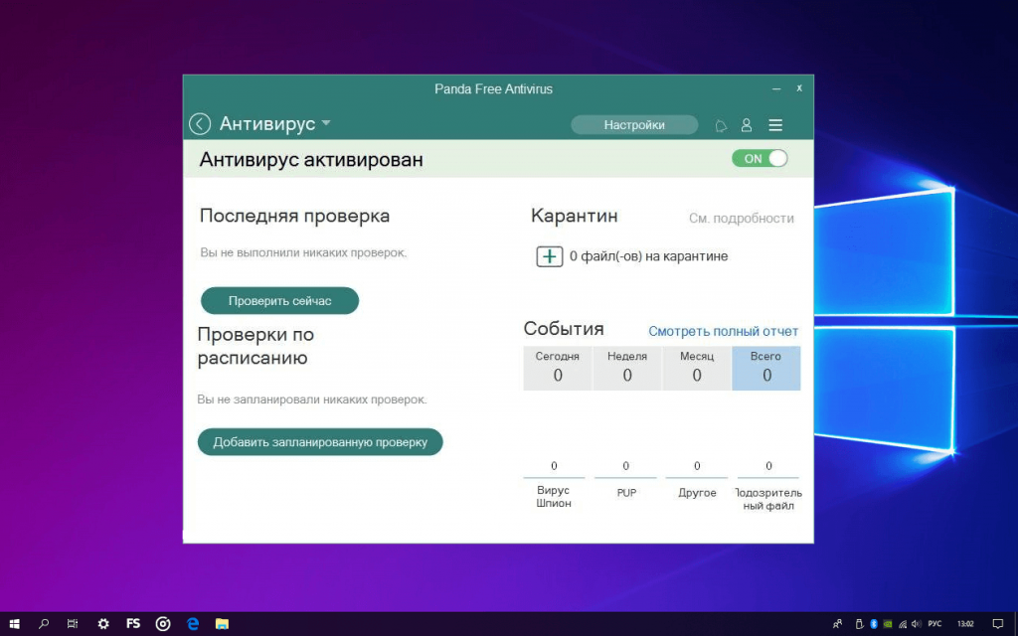Minimize the Panda Free Antivirus window

776,88
